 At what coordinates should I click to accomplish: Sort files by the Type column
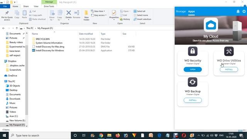coord(103,34)
